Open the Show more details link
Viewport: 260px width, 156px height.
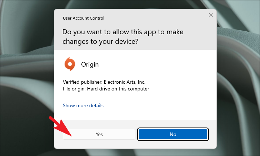(x=83, y=105)
